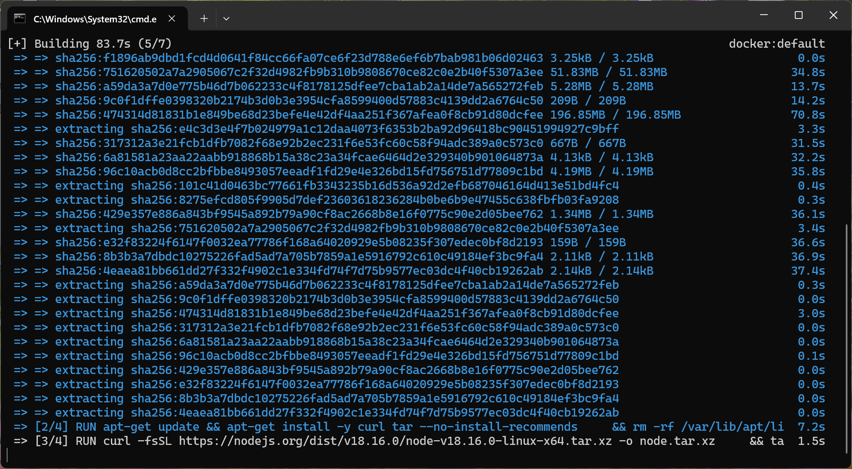Click the 70.8s duration value

pyautogui.click(x=808, y=114)
